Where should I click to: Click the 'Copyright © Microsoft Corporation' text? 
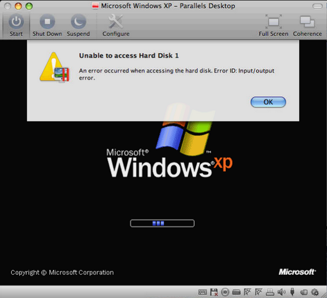pos(62,272)
